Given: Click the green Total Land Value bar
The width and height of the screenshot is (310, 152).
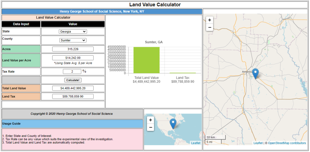Looking at the screenshot, I should click(x=147, y=60).
